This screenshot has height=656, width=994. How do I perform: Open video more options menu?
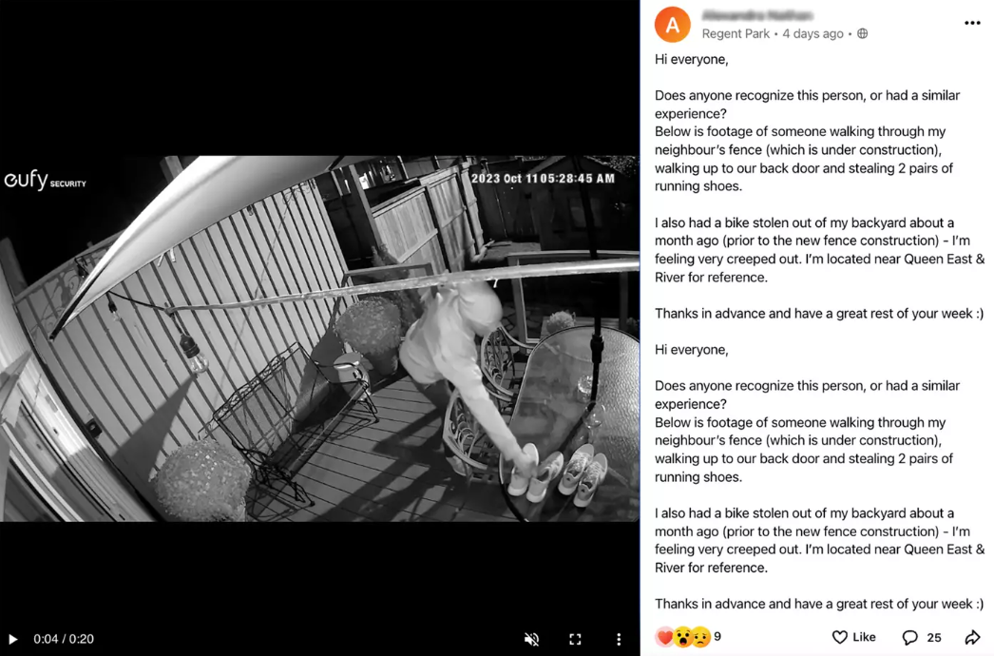click(619, 639)
